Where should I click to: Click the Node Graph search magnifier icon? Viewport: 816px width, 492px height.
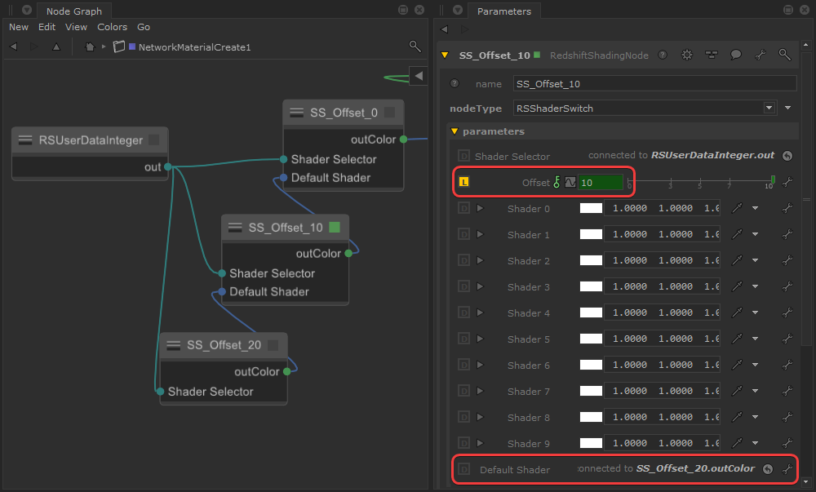point(415,47)
